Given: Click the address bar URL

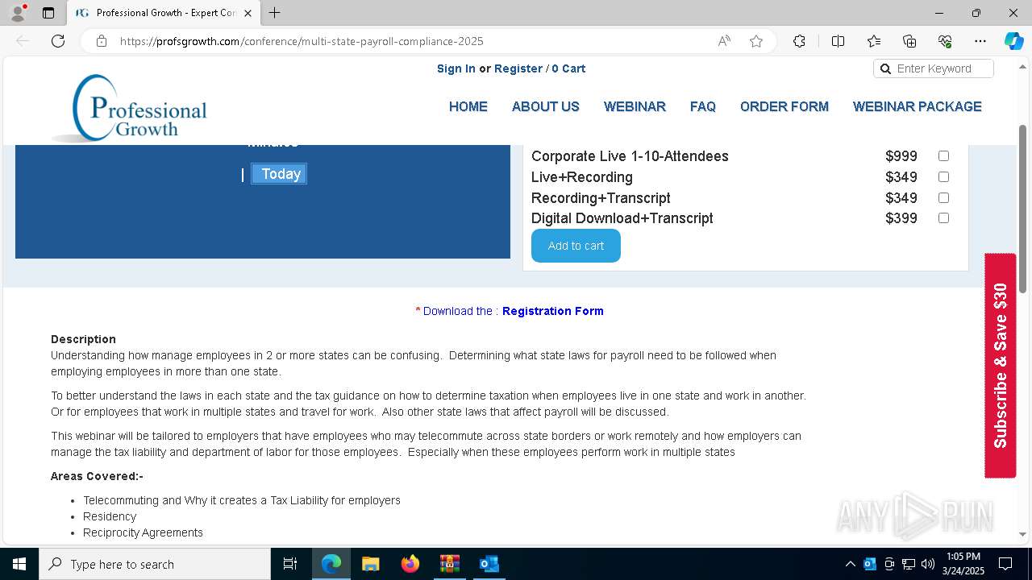Looking at the screenshot, I should tap(302, 41).
